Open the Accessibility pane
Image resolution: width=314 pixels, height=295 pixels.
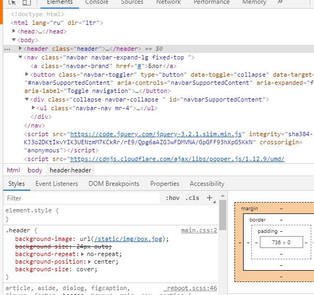(207, 184)
